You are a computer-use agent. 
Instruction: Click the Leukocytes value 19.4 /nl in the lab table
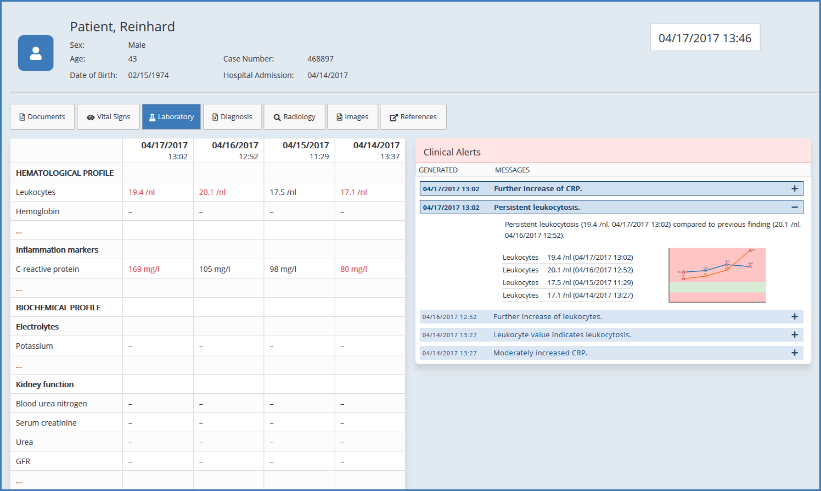coord(142,192)
